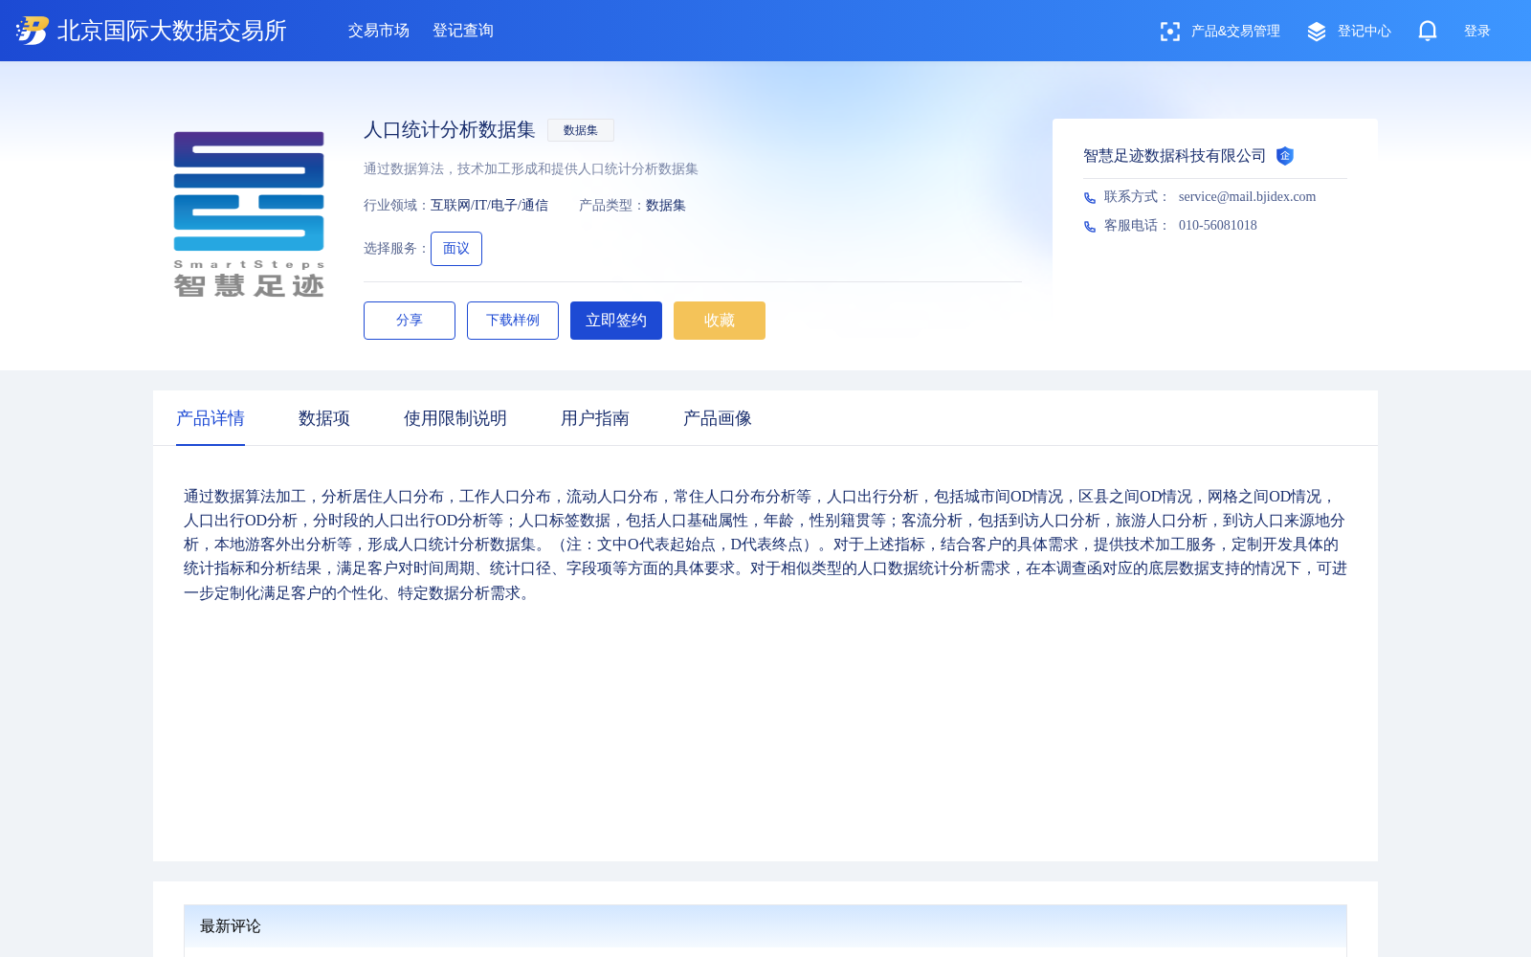The height and width of the screenshot is (957, 1531).
Task: Click the 登记中心 layers icon
Action: tap(1317, 32)
